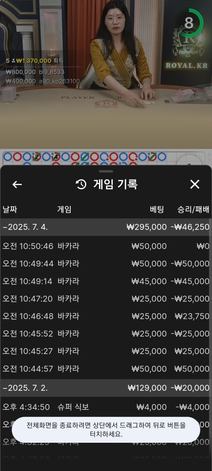Click the ₩295,000 daily bet total
The height and width of the screenshot is (471, 212).
click(147, 227)
